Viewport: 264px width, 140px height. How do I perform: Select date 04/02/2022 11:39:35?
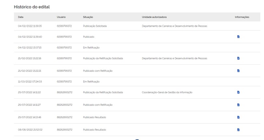point(30,26)
